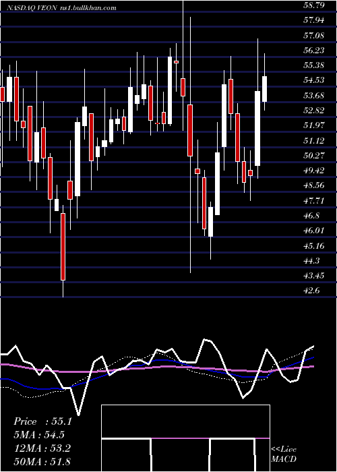The height and width of the screenshot is (472, 337).
Task: Click the 50.27 price axis label
Action: [314, 156]
